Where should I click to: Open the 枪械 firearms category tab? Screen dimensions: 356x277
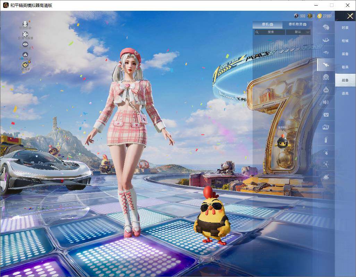pos(345,41)
